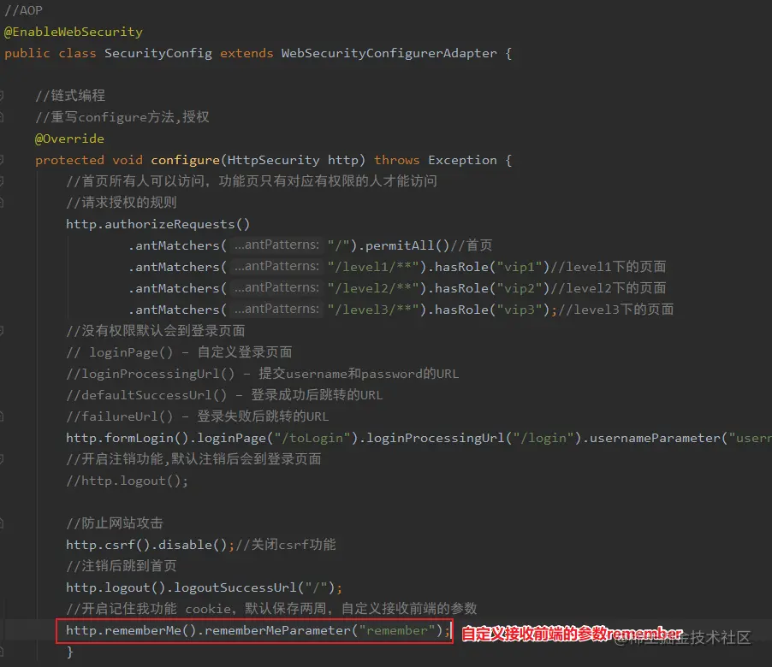Screen dimensions: 772x667
Task: Click the //请求授权的规则 comment
Action: [x=122, y=202]
